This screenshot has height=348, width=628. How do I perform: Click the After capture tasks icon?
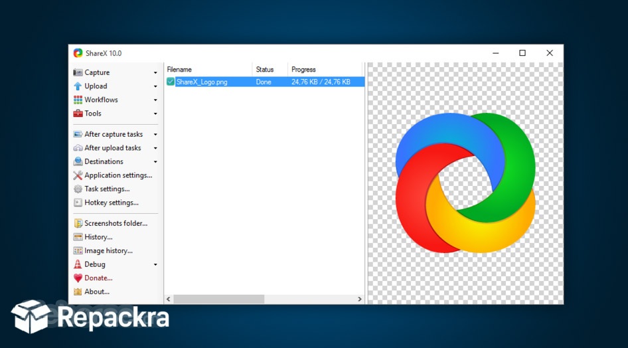(x=78, y=134)
